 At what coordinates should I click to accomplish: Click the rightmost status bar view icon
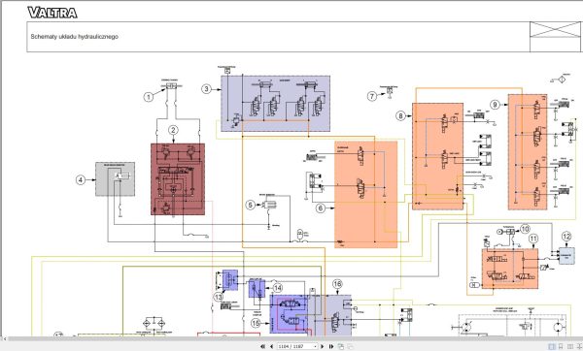pyautogui.click(x=579, y=346)
